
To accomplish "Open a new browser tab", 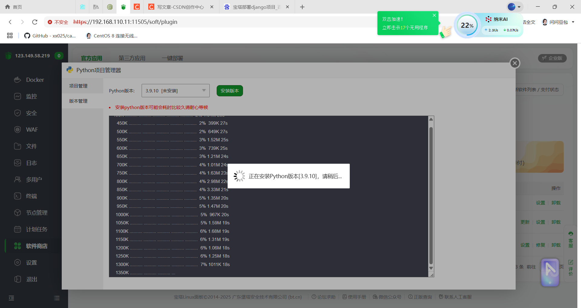I will 302,7.
